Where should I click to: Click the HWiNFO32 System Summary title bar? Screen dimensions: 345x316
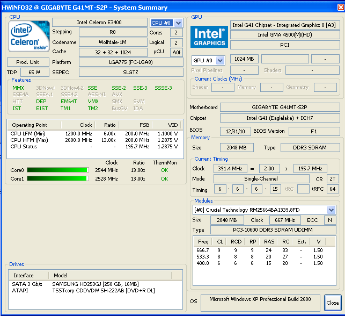pyautogui.click(x=168, y=8)
